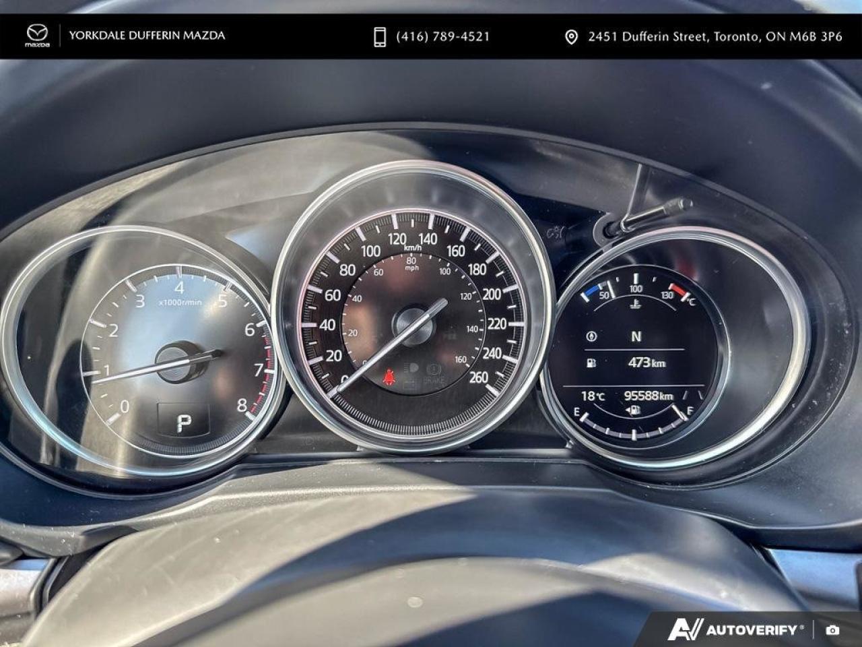Click the coolant temperature thermometer symbol

pyautogui.click(x=636, y=304)
